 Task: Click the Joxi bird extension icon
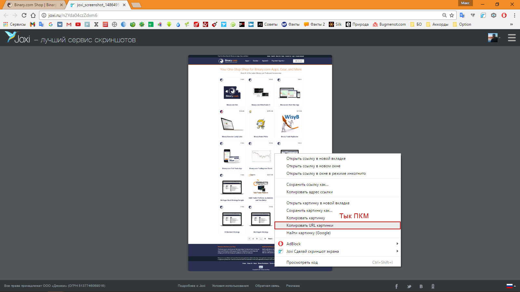tap(483, 15)
